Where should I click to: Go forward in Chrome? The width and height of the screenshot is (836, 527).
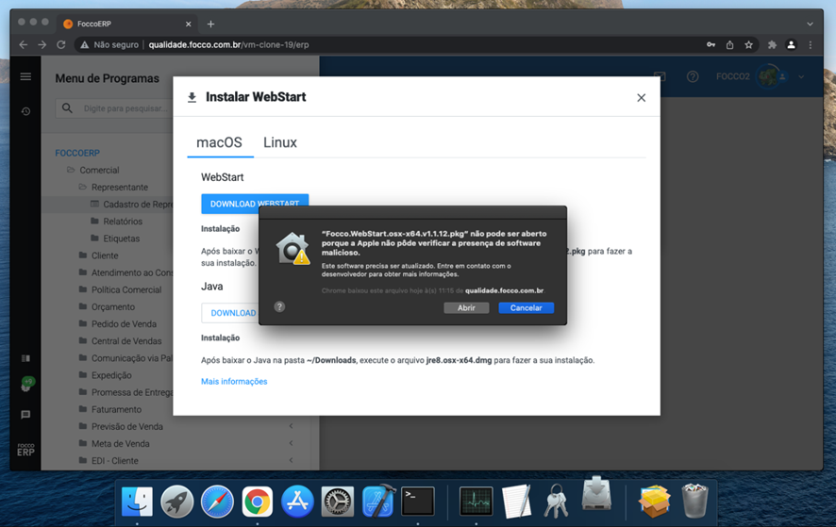pyautogui.click(x=42, y=44)
